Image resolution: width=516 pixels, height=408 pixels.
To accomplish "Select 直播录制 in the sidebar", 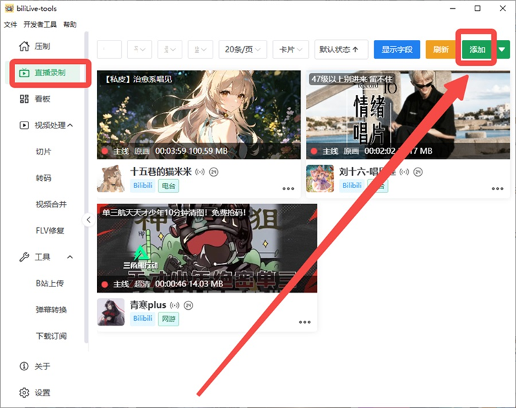I will coord(43,73).
